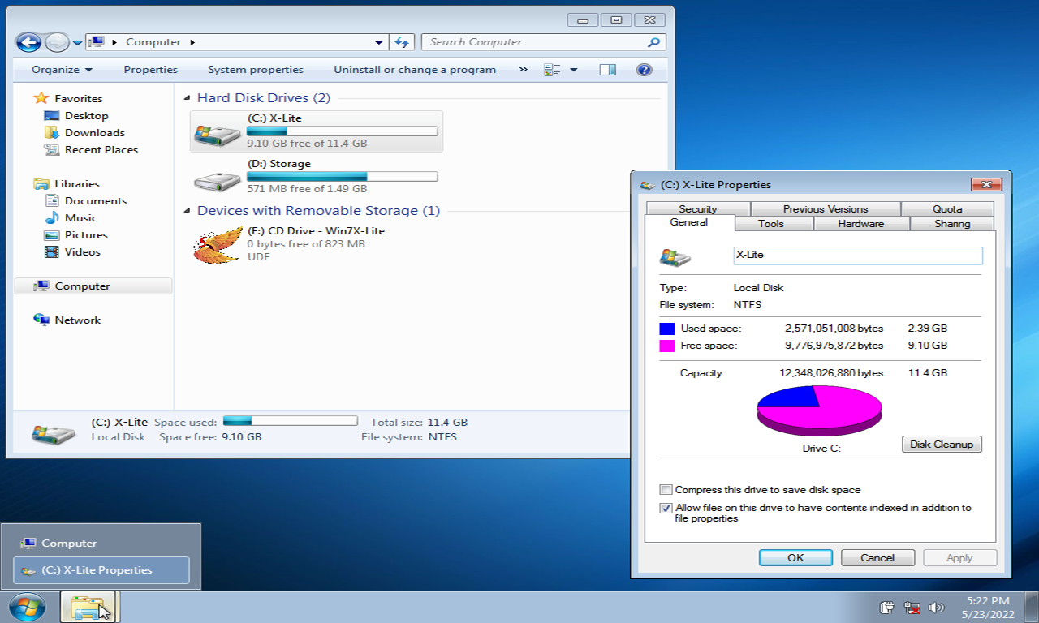This screenshot has width=1039, height=623.
Task: Click the Change your view icon
Action: [552, 70]
